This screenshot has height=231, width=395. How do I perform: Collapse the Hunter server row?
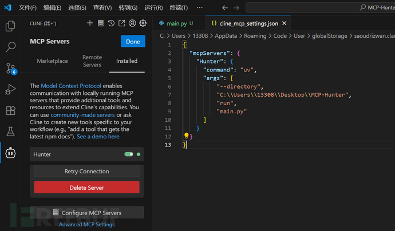(86, 154)
